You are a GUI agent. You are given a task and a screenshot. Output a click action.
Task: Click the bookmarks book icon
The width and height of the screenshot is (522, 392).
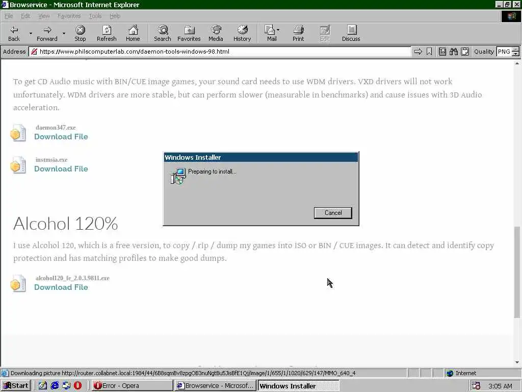tap(442, 52)
